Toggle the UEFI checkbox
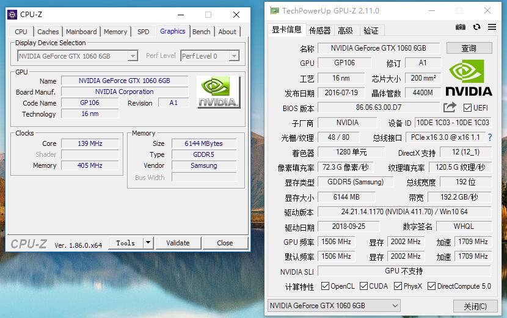This screenshot has width=507, height=318. point(467,107)
